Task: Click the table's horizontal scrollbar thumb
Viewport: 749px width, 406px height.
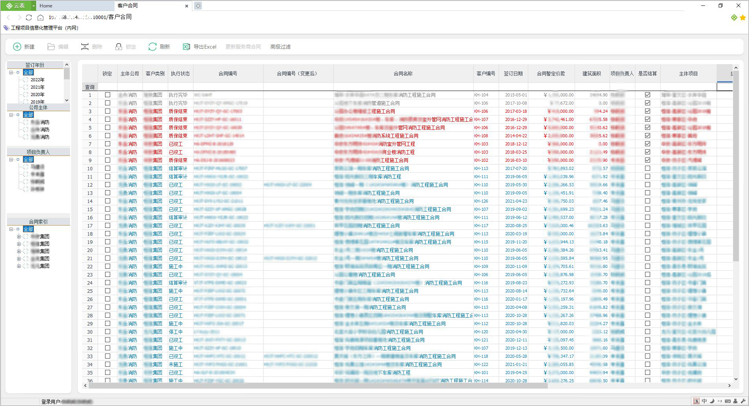Action: tap(318, 385)
